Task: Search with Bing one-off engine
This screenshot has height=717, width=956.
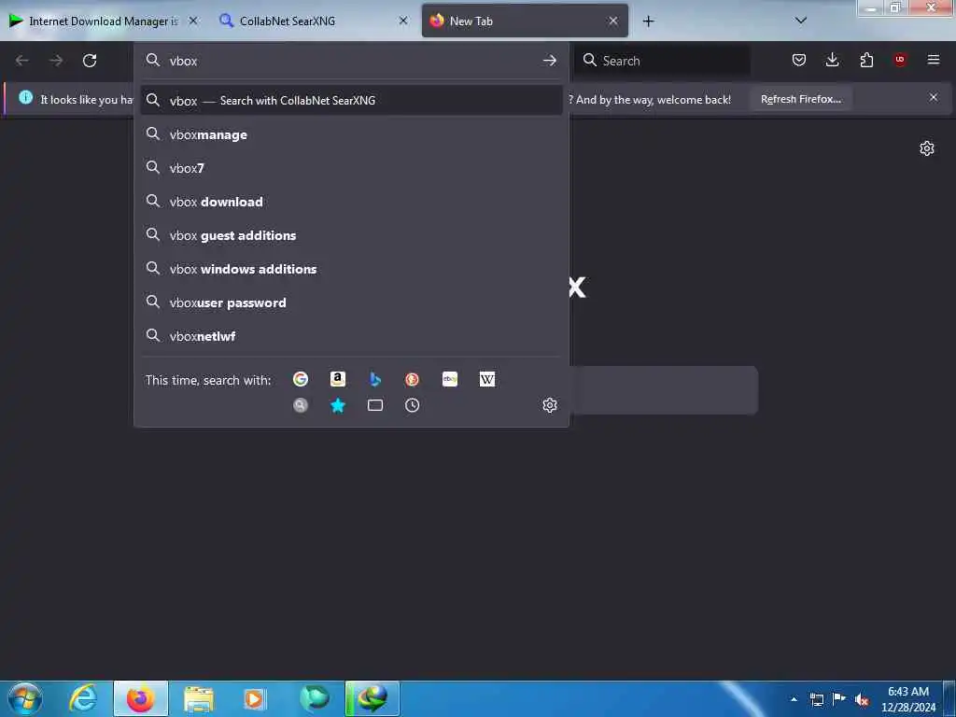Action: click(375, 379)
